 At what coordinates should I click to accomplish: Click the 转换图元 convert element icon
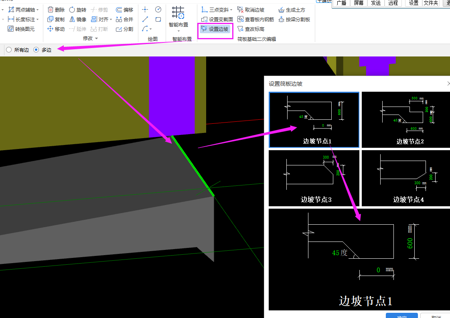click(x=10, y=29)
